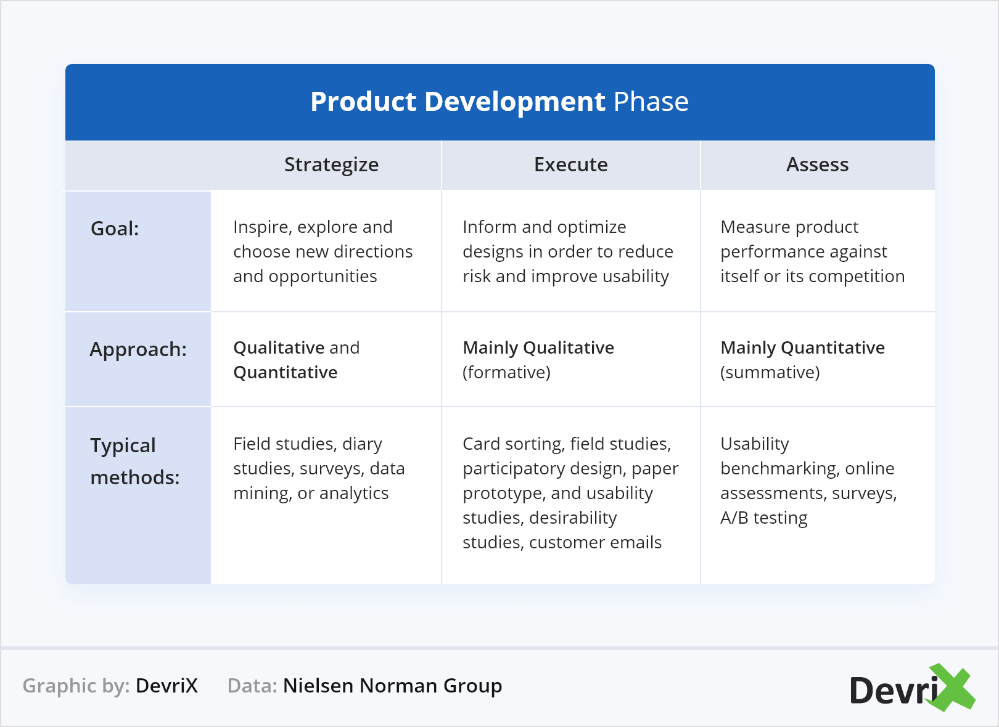The width and height of the screenshot is (999, 727).
Task: Click the Assess column header
Action: click(x=817, y=164)
